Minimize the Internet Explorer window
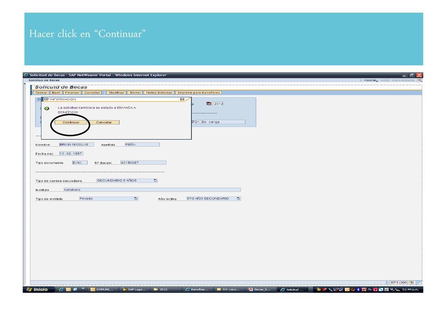446x334 pixels. click(405, 75)
